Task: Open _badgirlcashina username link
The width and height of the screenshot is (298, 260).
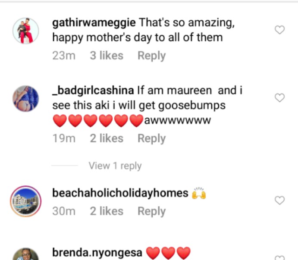Action: click(x=93, y=91)
